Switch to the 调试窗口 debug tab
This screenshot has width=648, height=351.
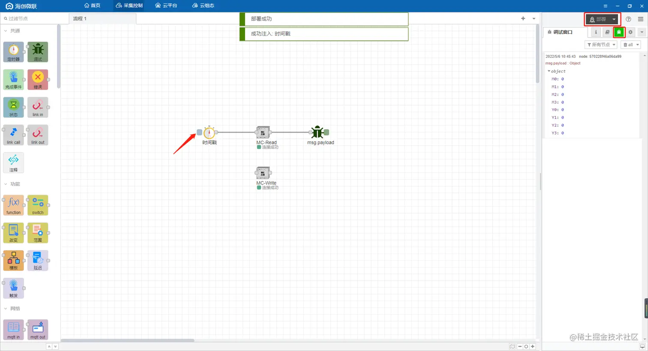click(566, 32)
